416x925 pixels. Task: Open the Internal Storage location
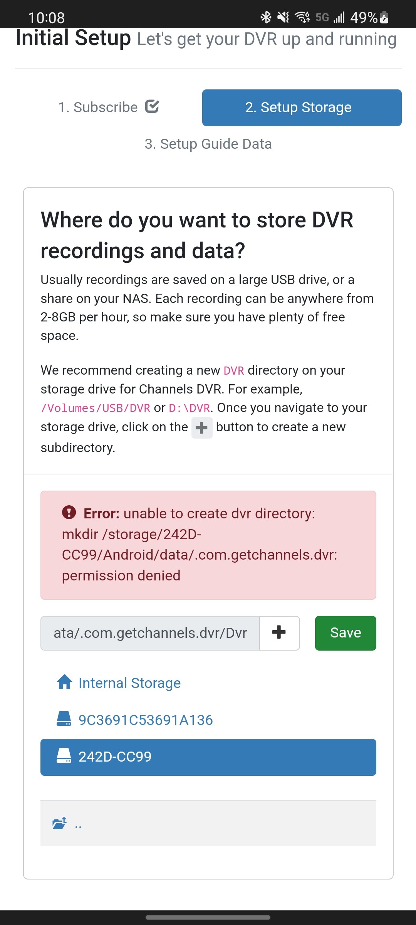pyautogui.click(x=129, y=683)
